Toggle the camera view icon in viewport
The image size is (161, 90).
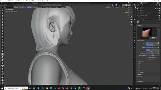(x=131, y=22)
